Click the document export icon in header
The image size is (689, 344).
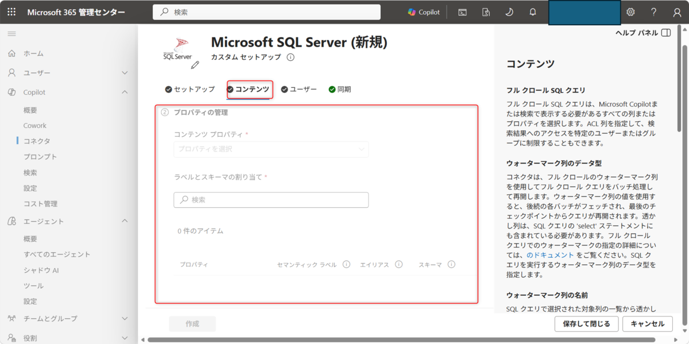pyautogui.click(x=486, y=12)
